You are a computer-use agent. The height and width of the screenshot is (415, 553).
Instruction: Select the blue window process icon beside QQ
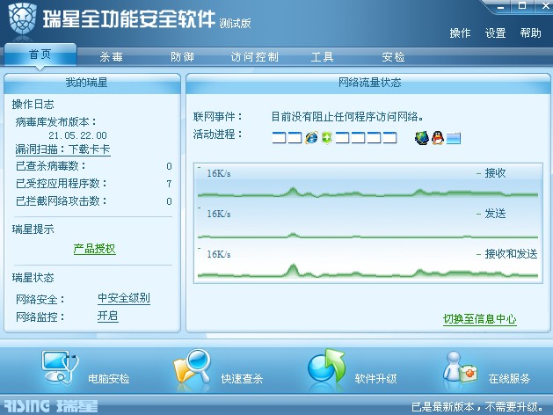pos(454,138)
